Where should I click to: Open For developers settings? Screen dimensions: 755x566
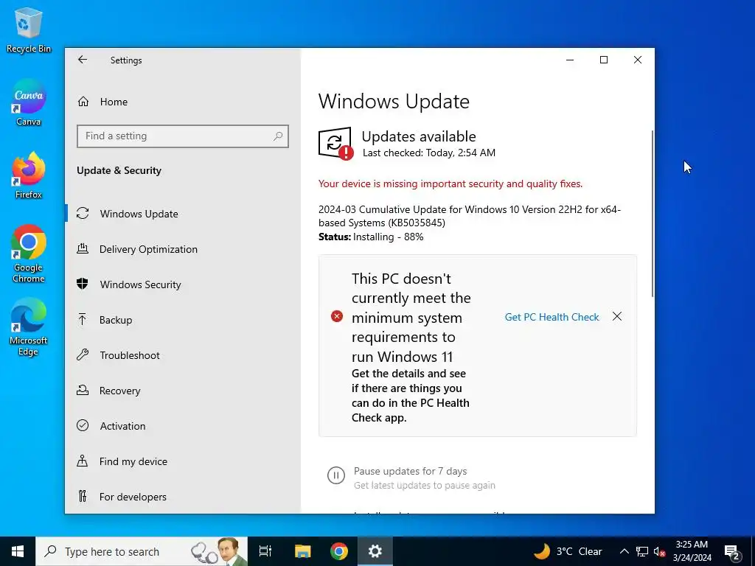(133, 497)
